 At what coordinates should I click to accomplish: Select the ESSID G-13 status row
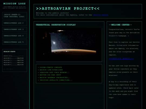point(14,56)
